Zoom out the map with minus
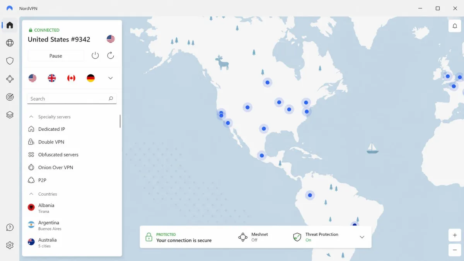 click(x=455, y=250)
